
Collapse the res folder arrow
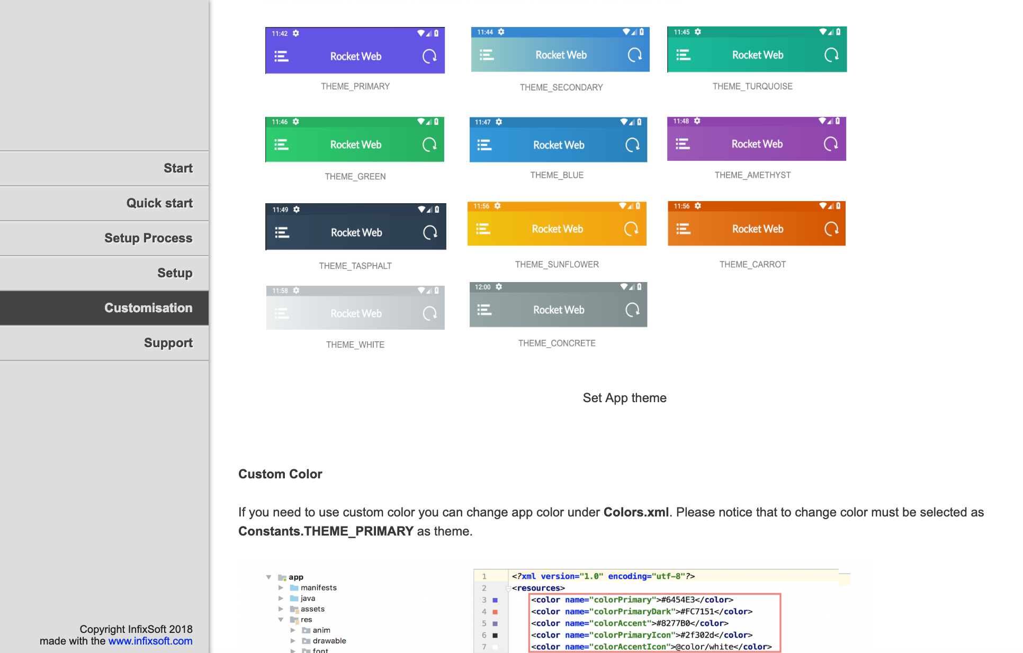tap(281, 619)
